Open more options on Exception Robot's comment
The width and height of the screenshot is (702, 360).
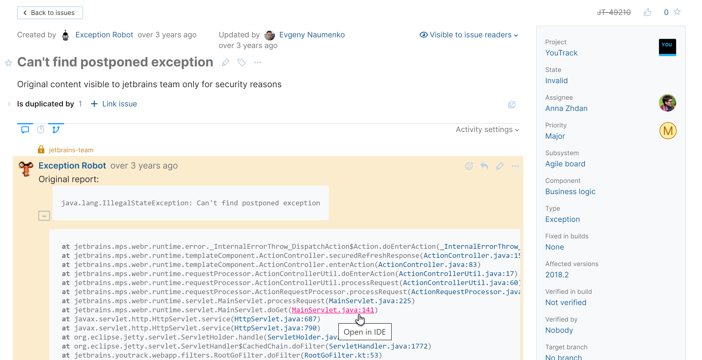tap(515, 166)
